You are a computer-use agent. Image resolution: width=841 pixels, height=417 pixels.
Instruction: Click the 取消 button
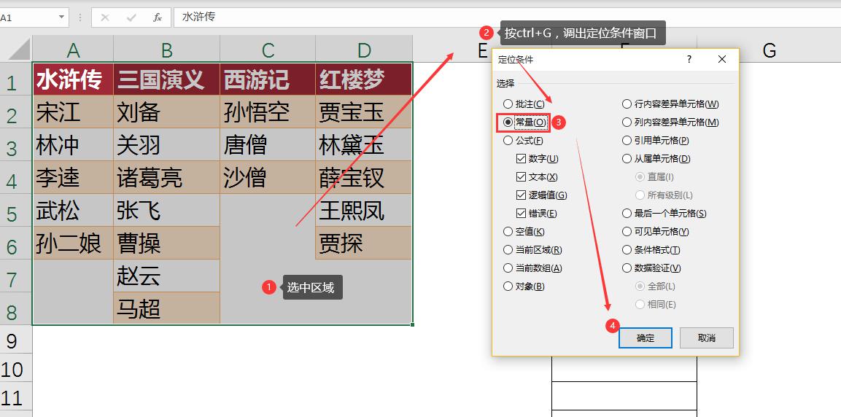point(706,338)
